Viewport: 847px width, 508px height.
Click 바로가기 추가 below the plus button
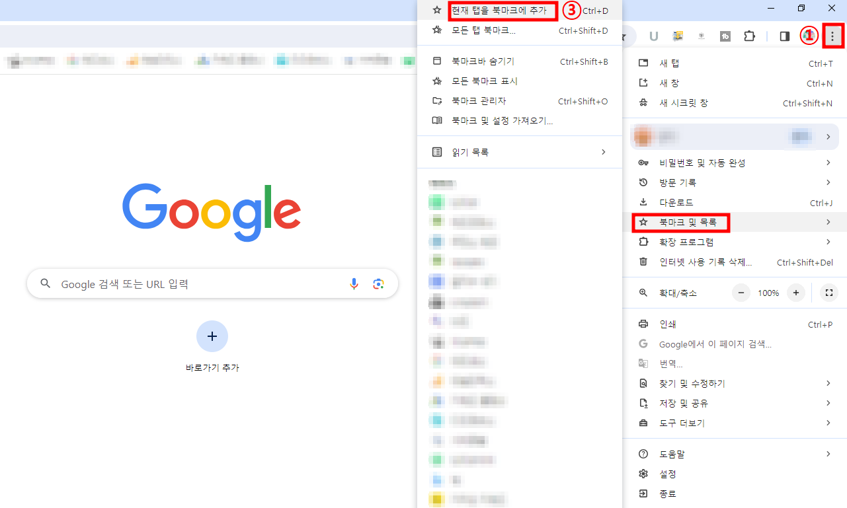(x=212, y=368)
